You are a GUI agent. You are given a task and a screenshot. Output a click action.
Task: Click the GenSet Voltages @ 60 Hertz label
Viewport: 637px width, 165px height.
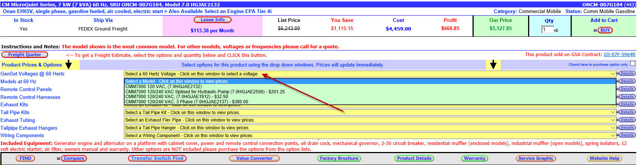click(x=32, y=74)
